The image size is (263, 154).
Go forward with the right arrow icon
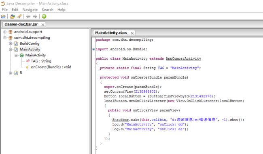pyautogui.click(x=35, y=17)
